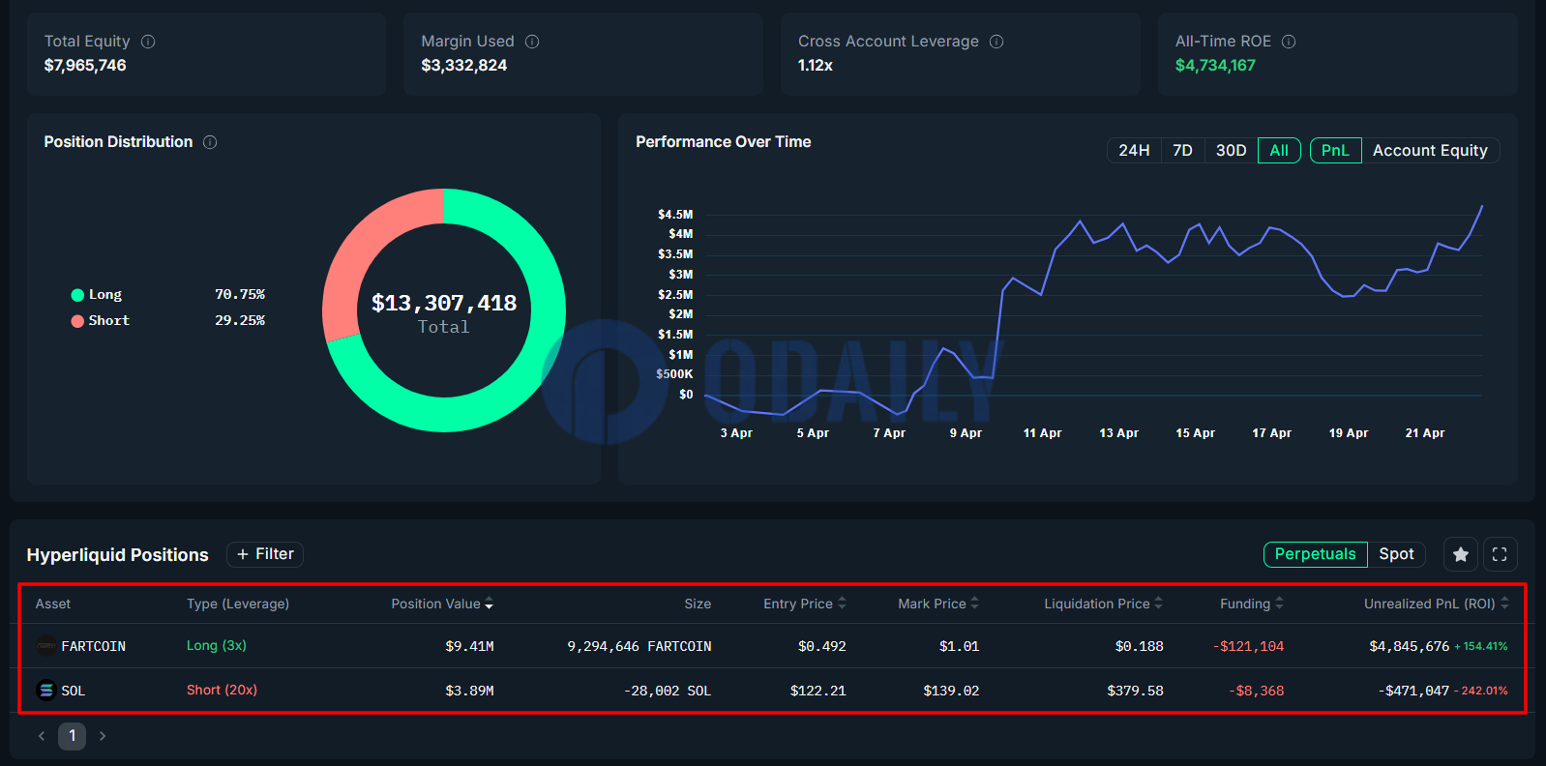Screen dimensions: 1546x766
Task: Click the SOL asset icon
Action: coord(45,691)
